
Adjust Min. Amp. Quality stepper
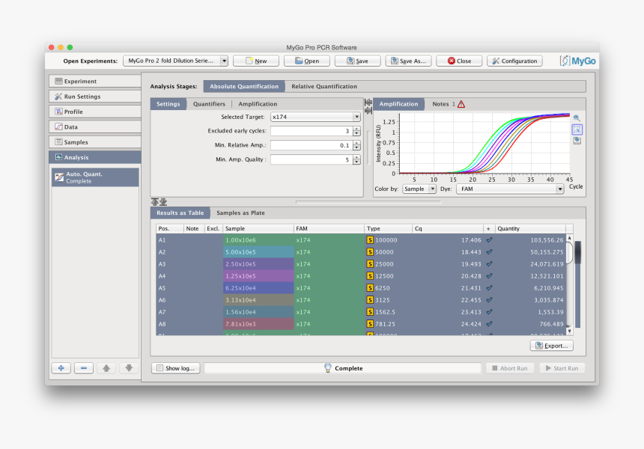click(x=356, y=159)
